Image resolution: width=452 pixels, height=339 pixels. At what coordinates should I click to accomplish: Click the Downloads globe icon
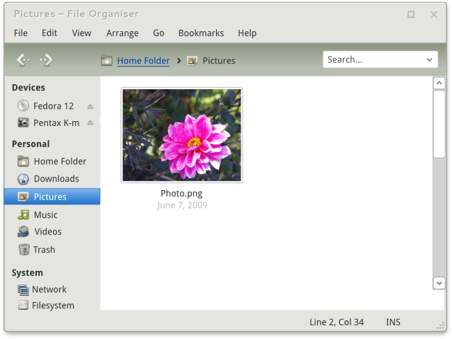pos(23,179)
